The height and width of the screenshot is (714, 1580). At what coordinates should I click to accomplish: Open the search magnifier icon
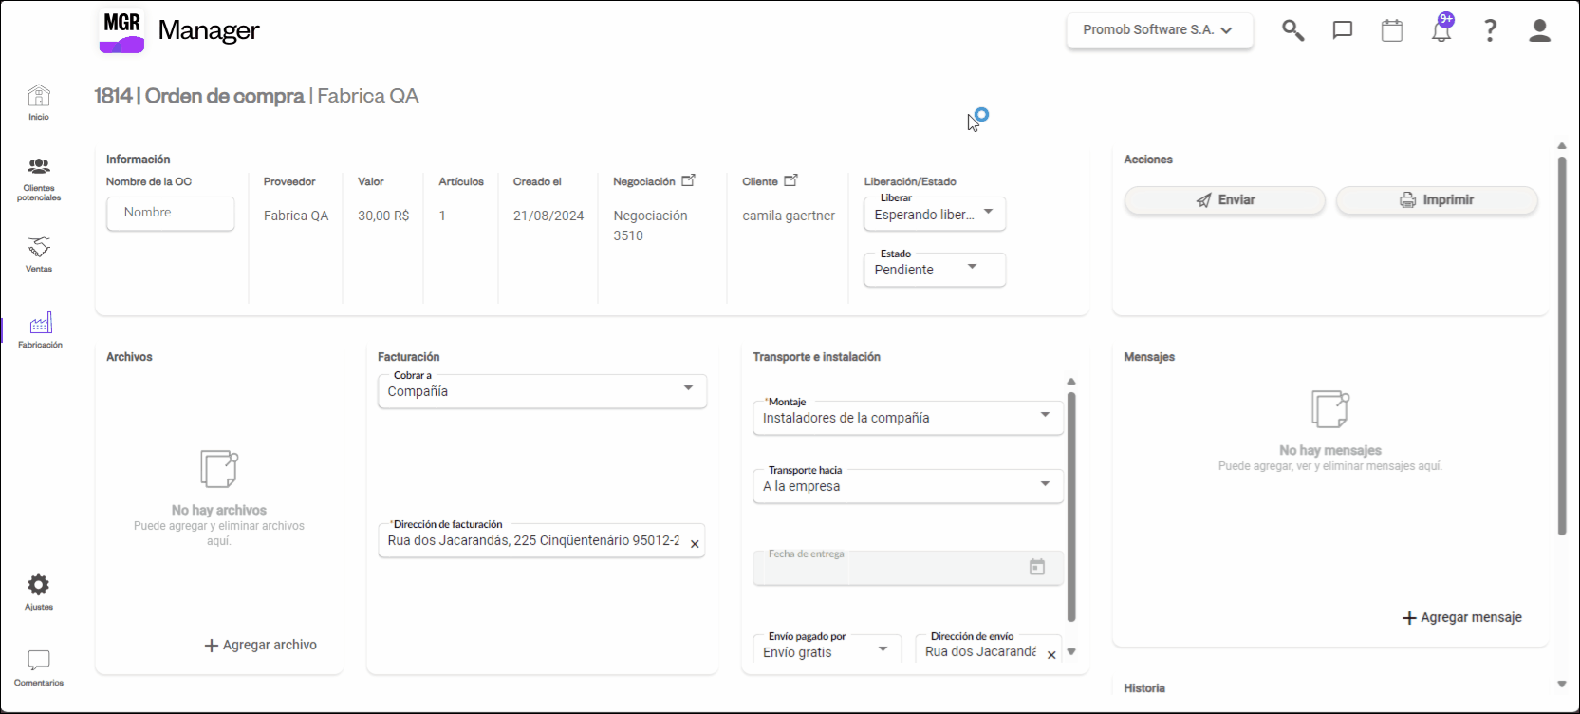pos(1292,30)
